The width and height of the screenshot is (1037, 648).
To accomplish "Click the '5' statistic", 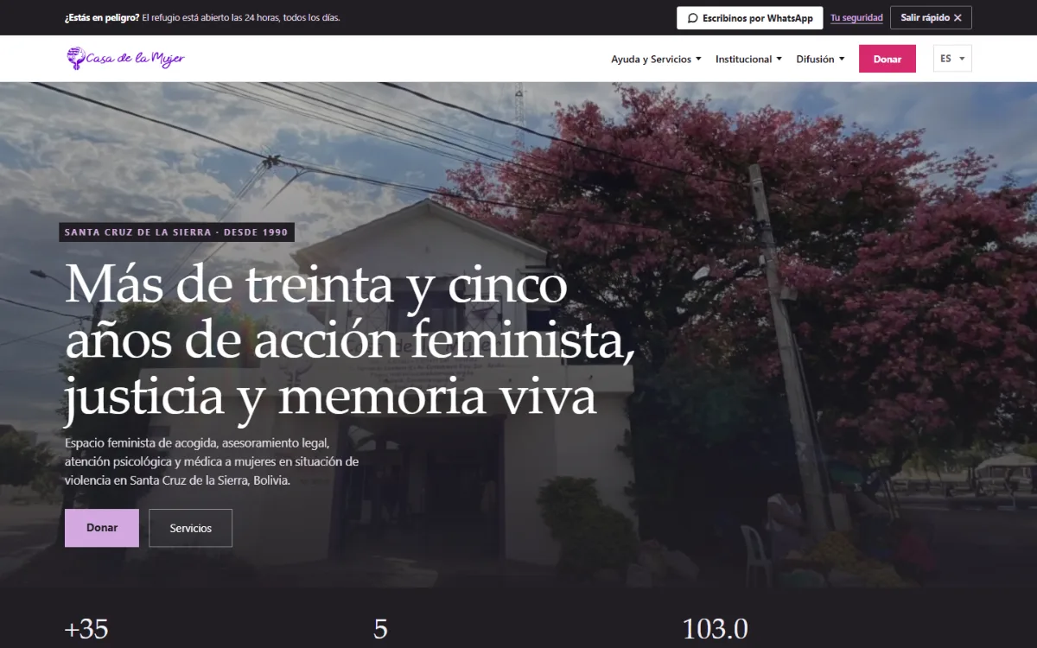I will [380, 629].
